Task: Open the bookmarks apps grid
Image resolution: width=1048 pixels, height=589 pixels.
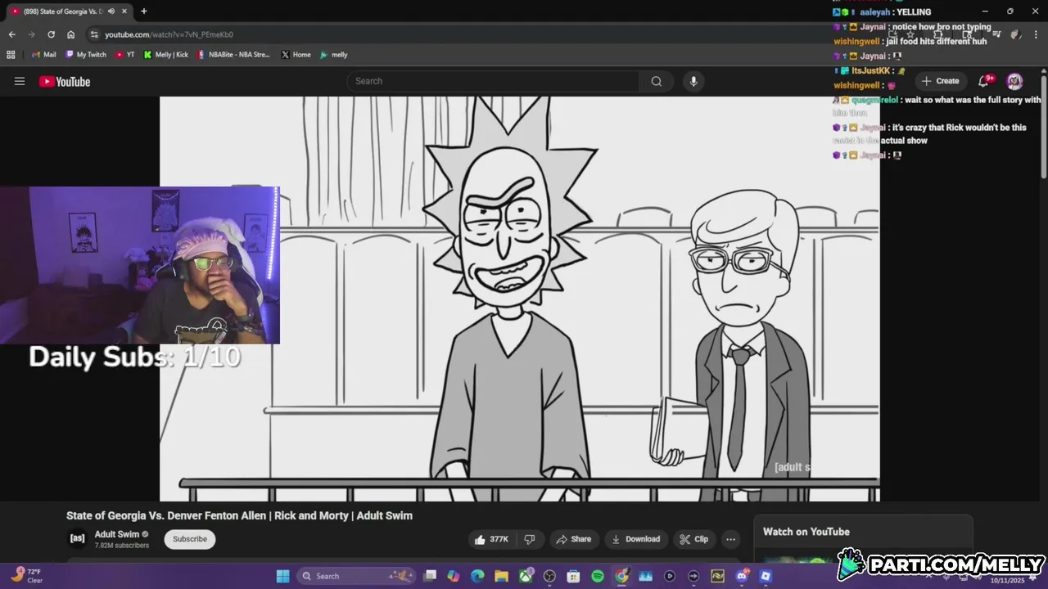Action: [11, 55]
